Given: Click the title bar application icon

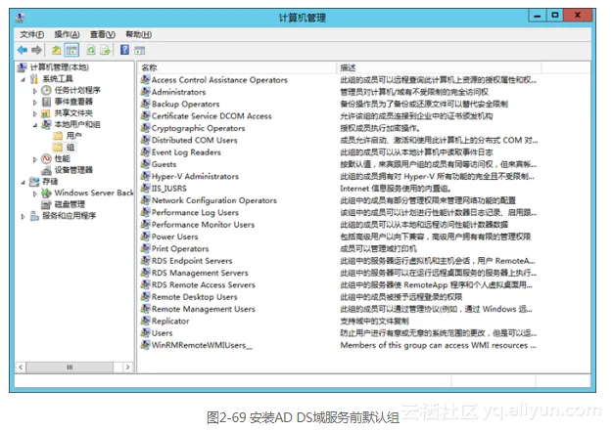Looking at the screenshot, I should 21,18.
